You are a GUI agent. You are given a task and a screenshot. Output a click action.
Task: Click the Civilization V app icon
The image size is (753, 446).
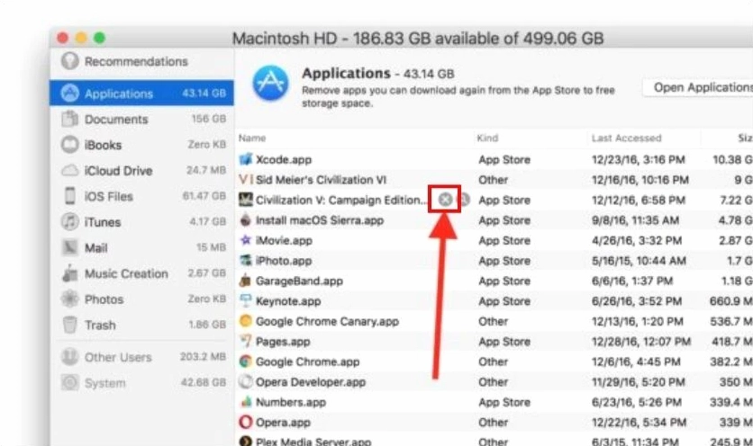(x=246, y=200)
